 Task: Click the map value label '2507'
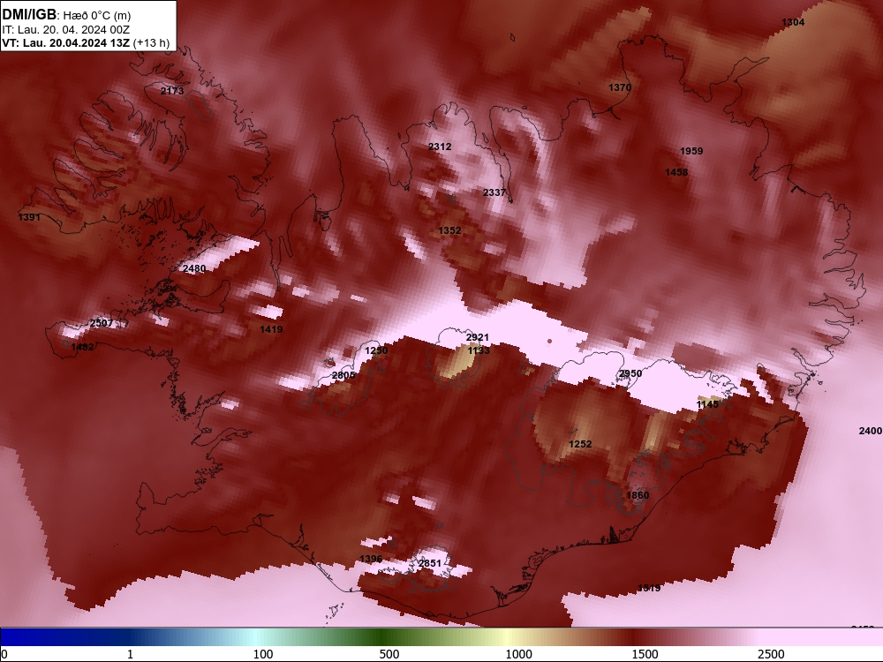coord(101,323)
